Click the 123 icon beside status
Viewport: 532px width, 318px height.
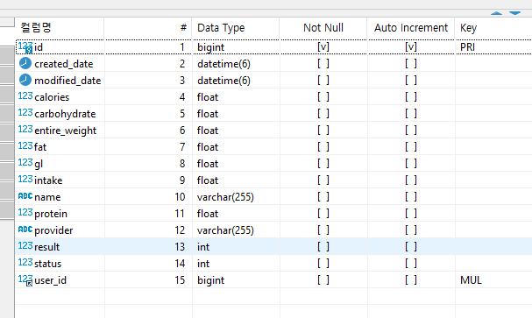point(25,262)
